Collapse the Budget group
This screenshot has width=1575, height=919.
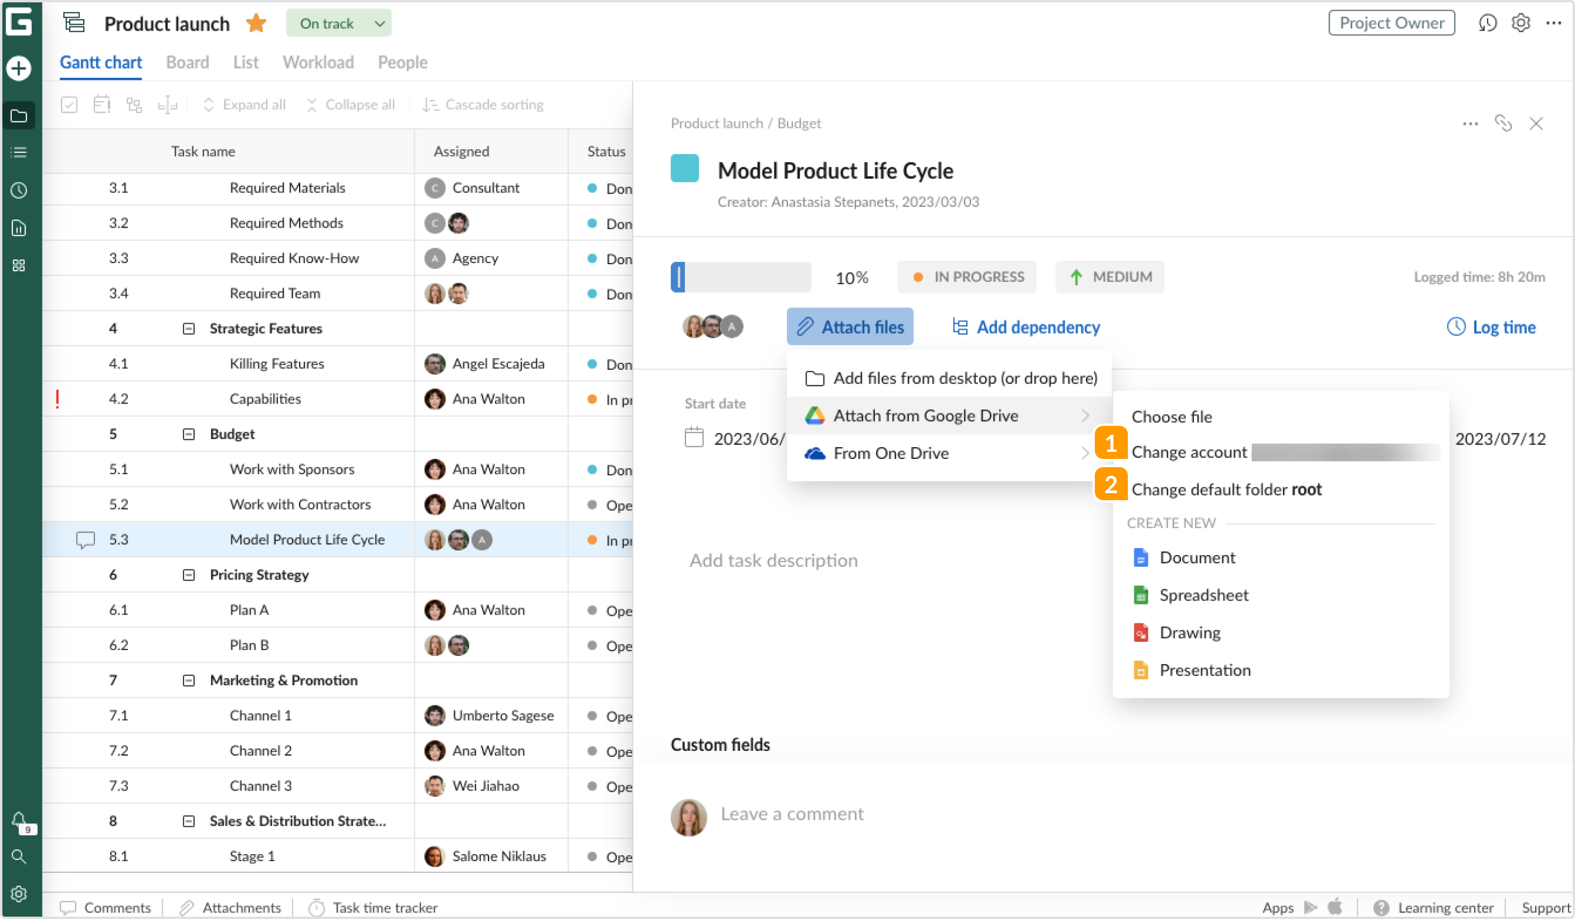(188, 435)
